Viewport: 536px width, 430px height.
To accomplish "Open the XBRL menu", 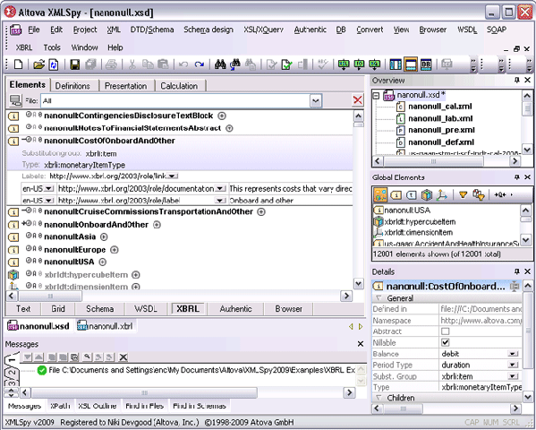I will pyautogui.click(x=24, y=47).
